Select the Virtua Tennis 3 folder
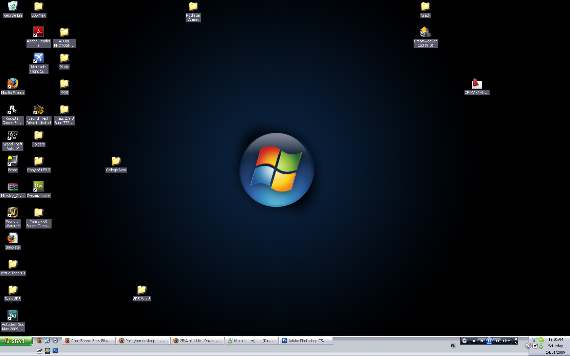The width and height of the screenshot is (570, 356). coord(13,267)
